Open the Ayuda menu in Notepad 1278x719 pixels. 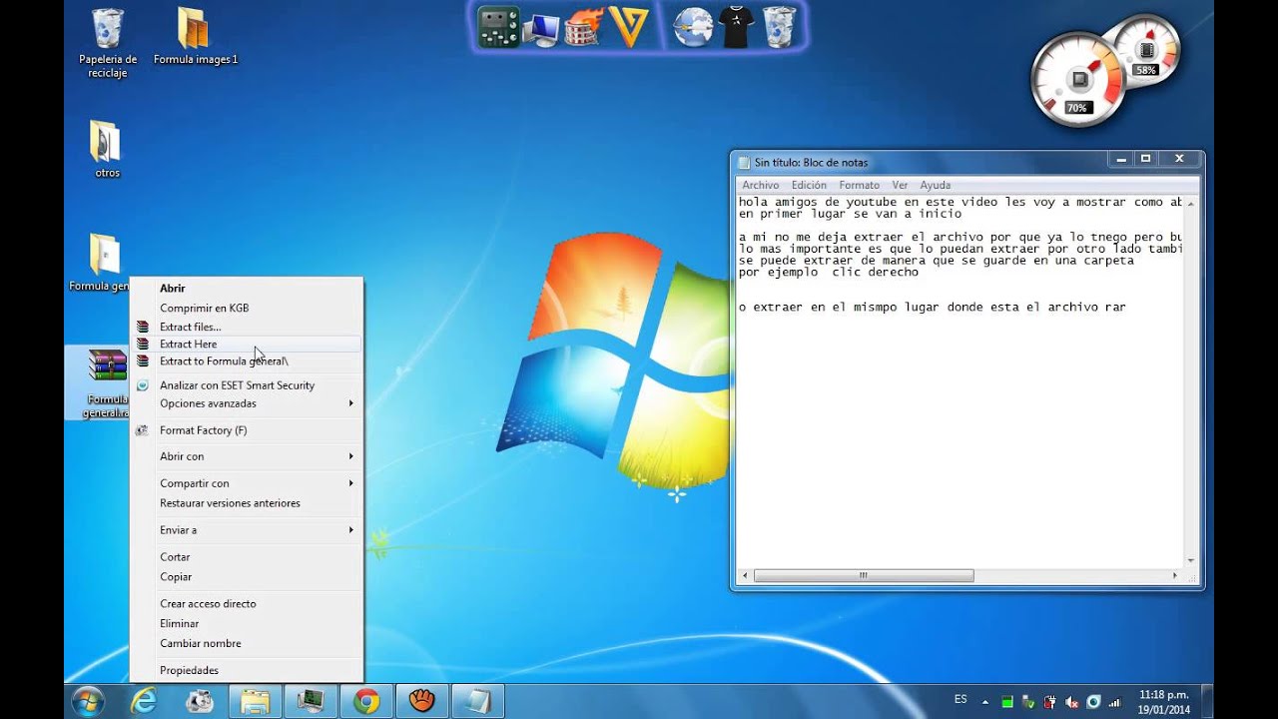(x=936, y=185)
